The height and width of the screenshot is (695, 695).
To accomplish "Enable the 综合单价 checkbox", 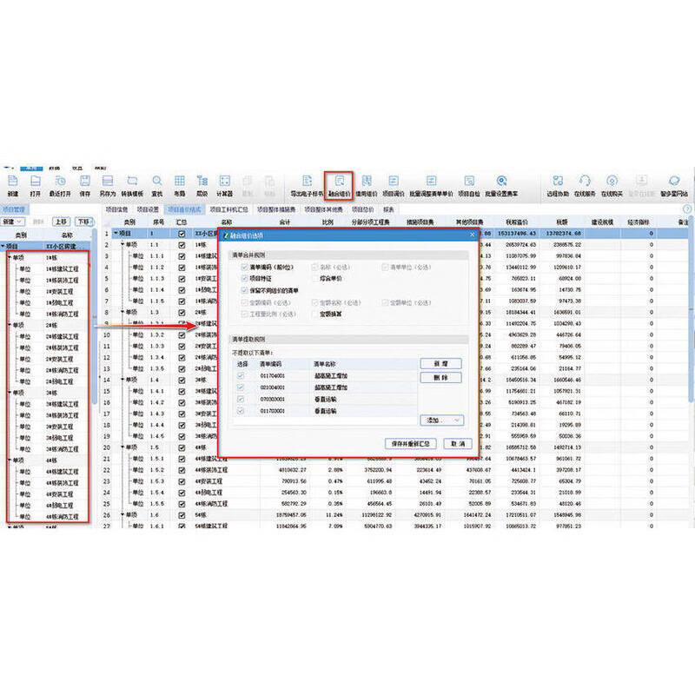I will (x=314, y=279).
